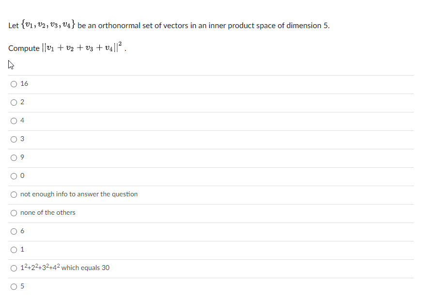The image size is (421, 302).
Task: Click the question text about orthonormal vectors
Action: tap(170, 24)
